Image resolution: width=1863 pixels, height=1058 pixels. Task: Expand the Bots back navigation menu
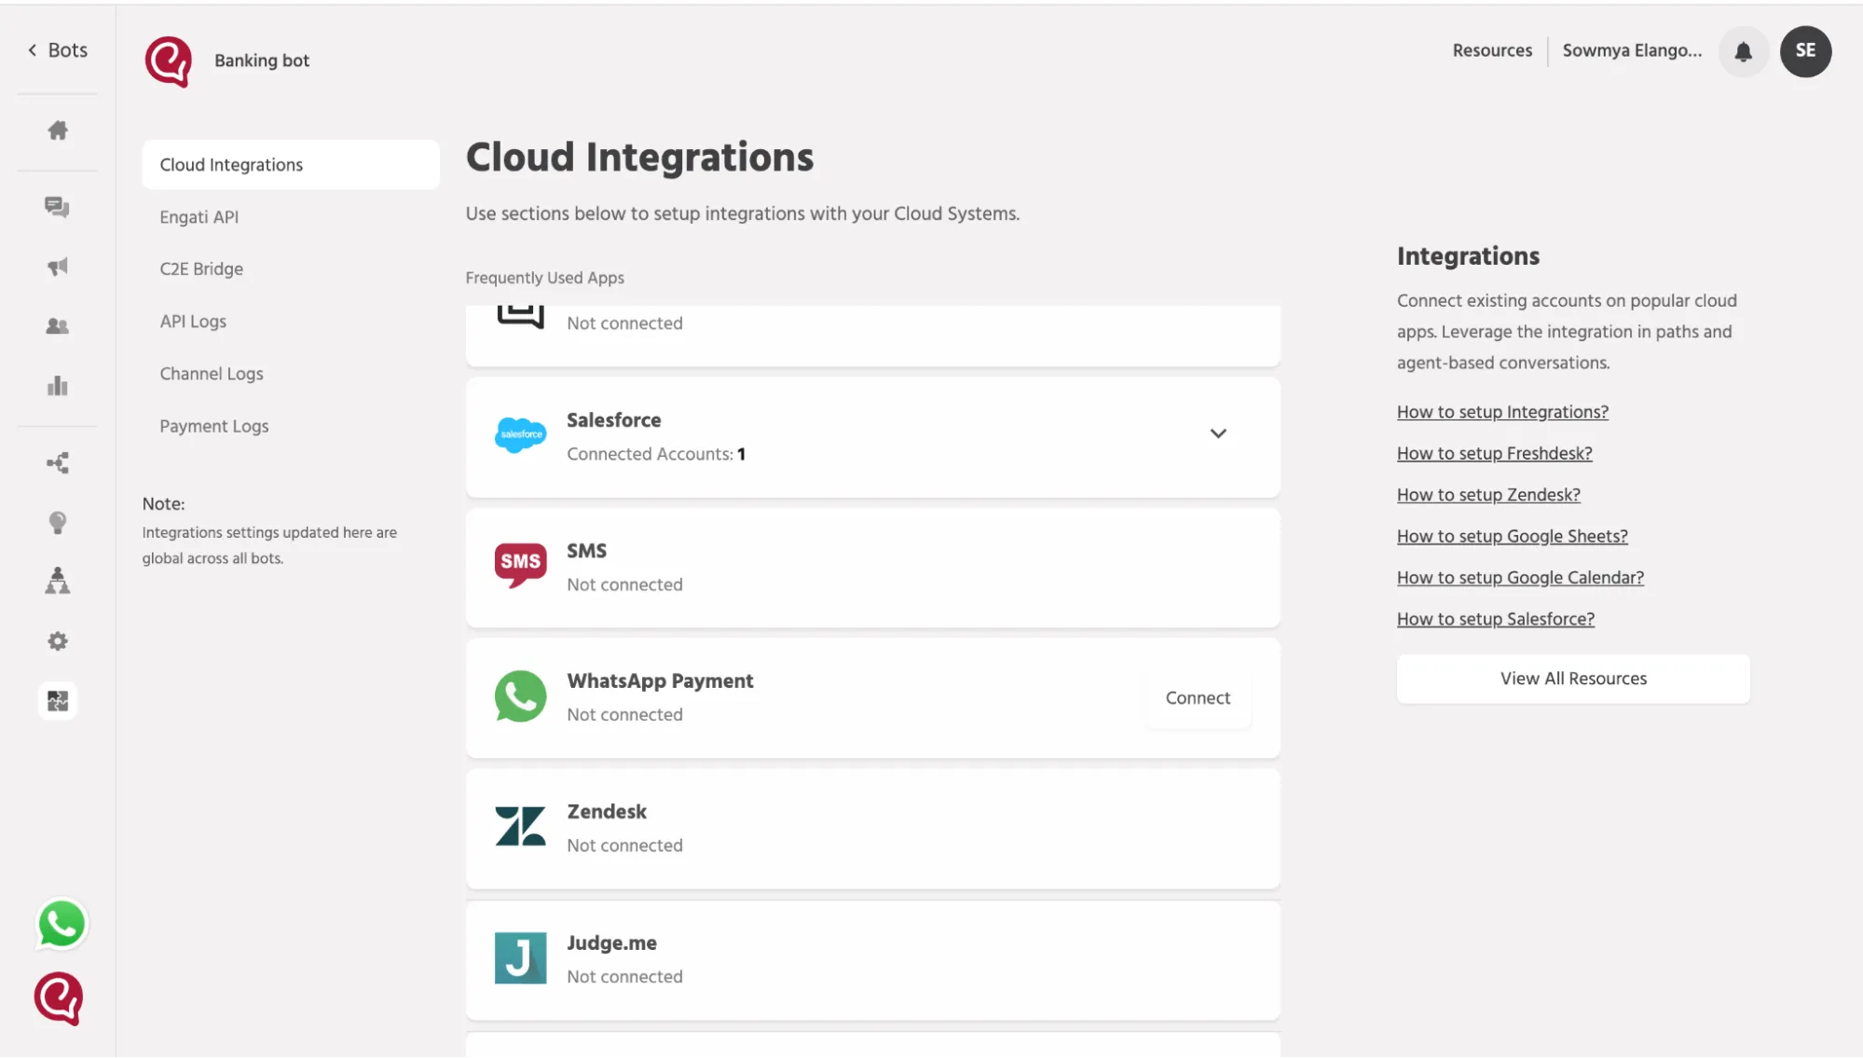pyautogui.click(x=54, y=50)
